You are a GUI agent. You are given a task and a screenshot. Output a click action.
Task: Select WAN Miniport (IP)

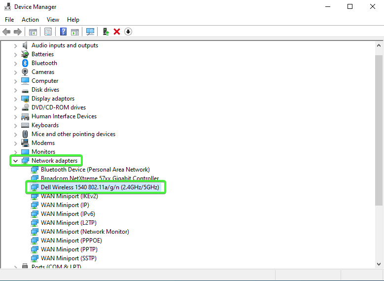pos(65,205)
